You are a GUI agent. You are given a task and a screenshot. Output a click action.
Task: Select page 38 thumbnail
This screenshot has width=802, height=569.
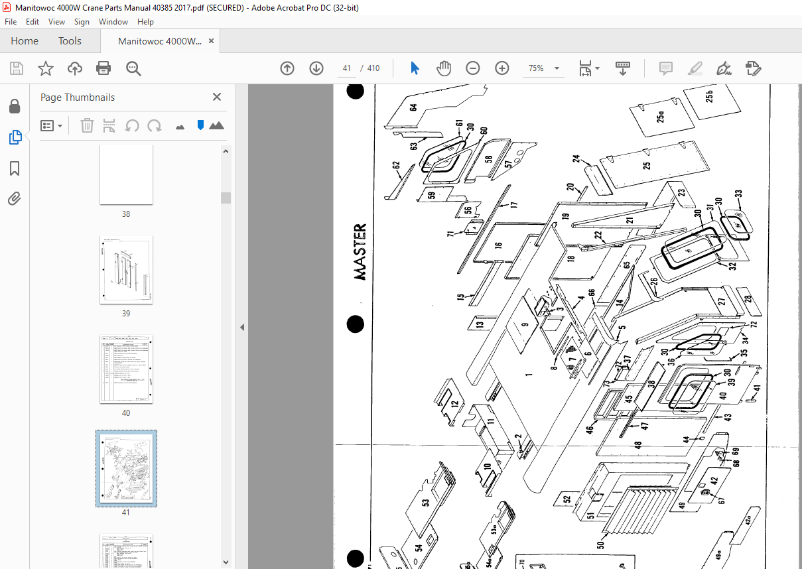pyautogui.click(x=126, y=175)
